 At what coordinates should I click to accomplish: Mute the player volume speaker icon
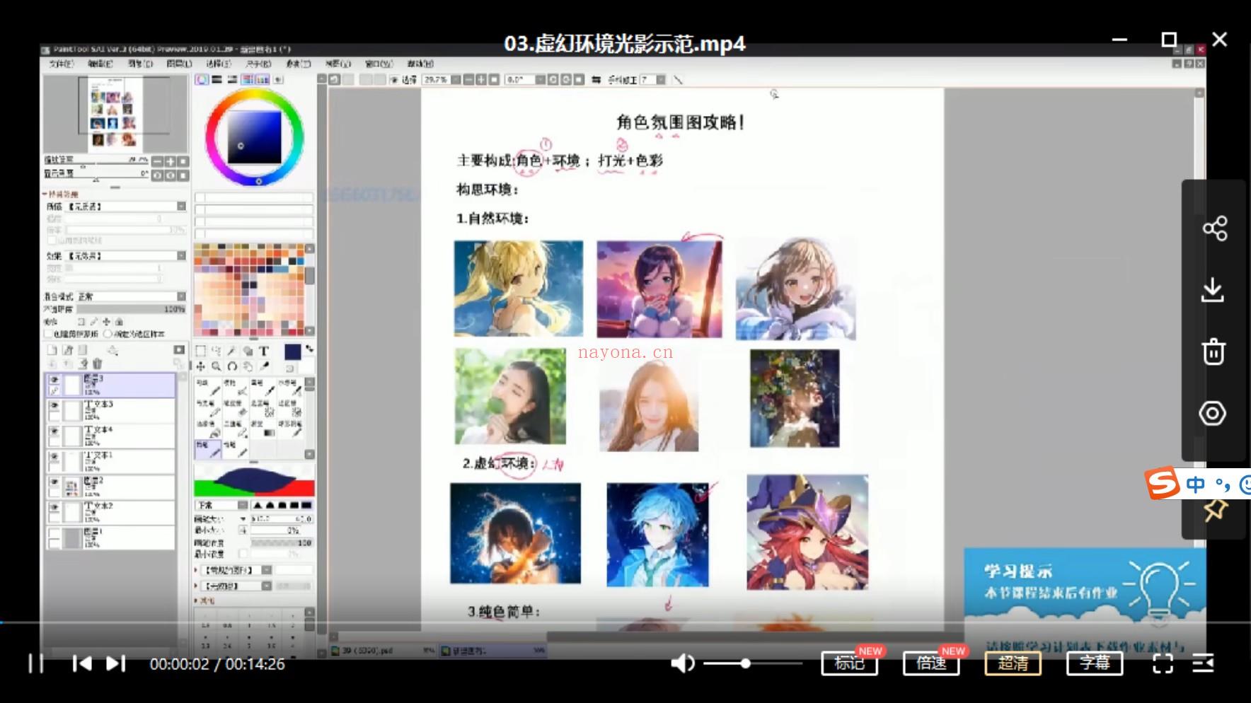point(682,663)
